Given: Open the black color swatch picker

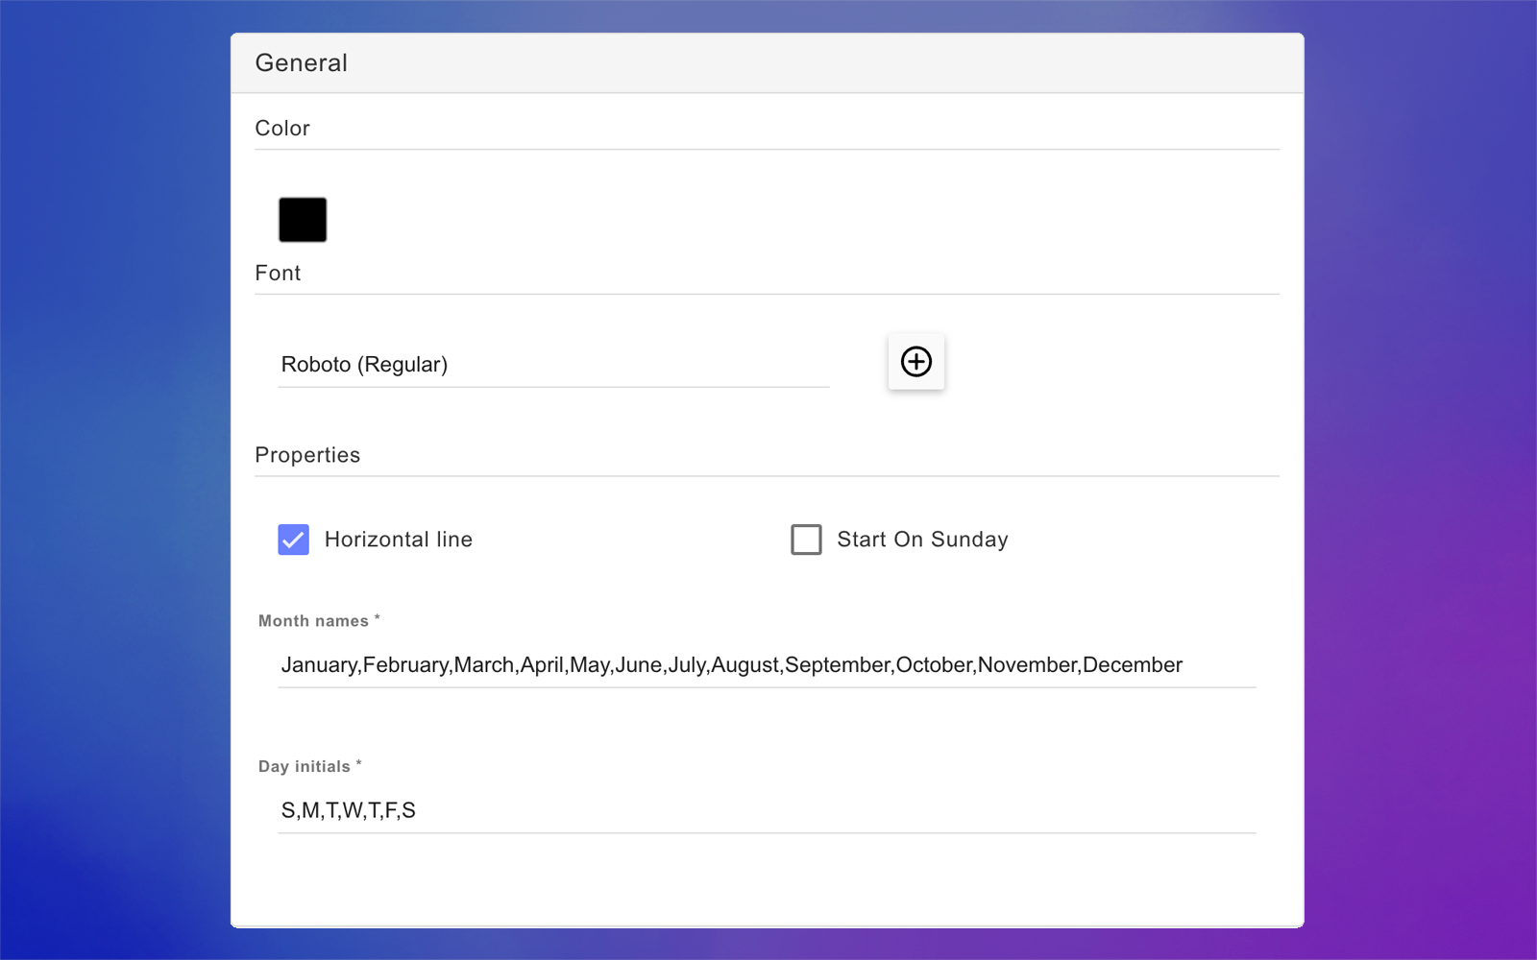Looking at the screenshot, I should (x=303, y=220).
